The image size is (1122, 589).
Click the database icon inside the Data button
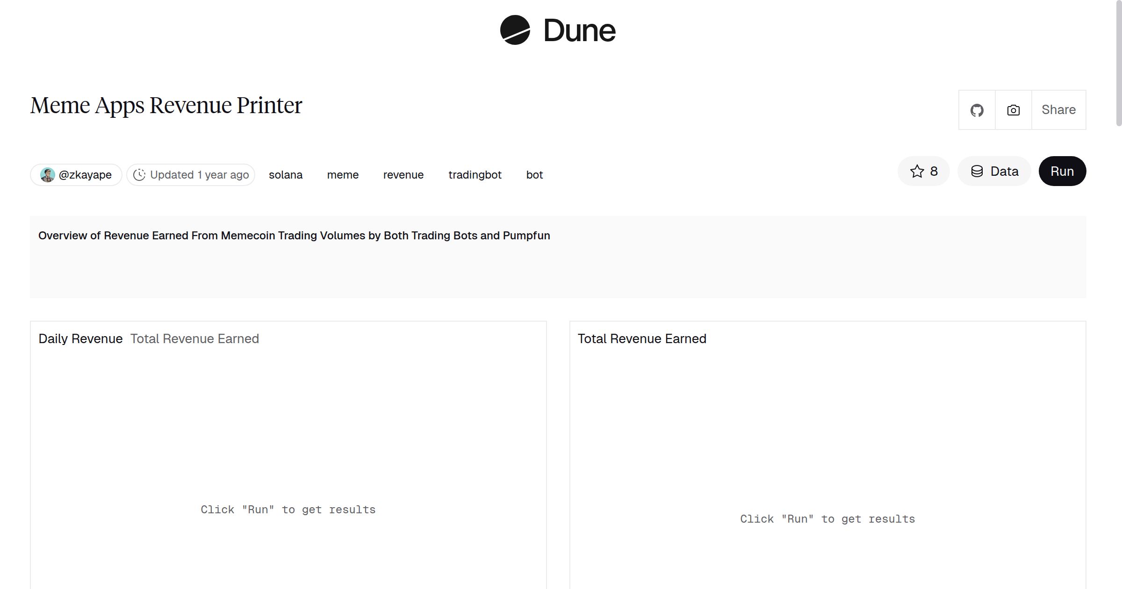tap(977, 171)
